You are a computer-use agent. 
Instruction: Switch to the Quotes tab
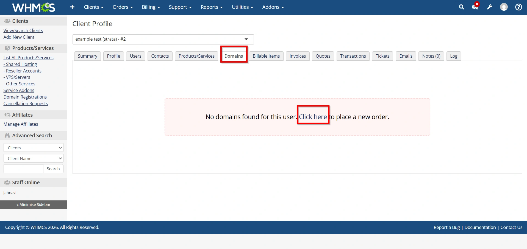coord(323,56)
